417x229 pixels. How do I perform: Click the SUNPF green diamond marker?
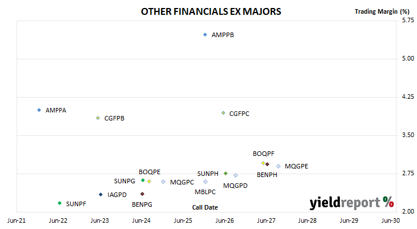59,203
